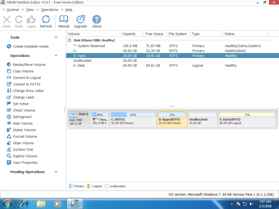Select the System Reserved volume row
The width and height of the screenshot is (279, 209).
(172, 46)
